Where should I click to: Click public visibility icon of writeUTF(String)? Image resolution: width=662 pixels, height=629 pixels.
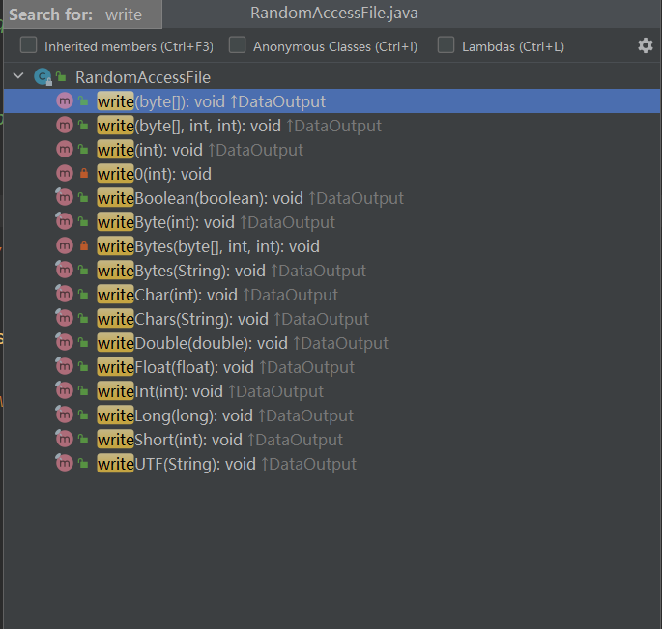click(83, 464)
